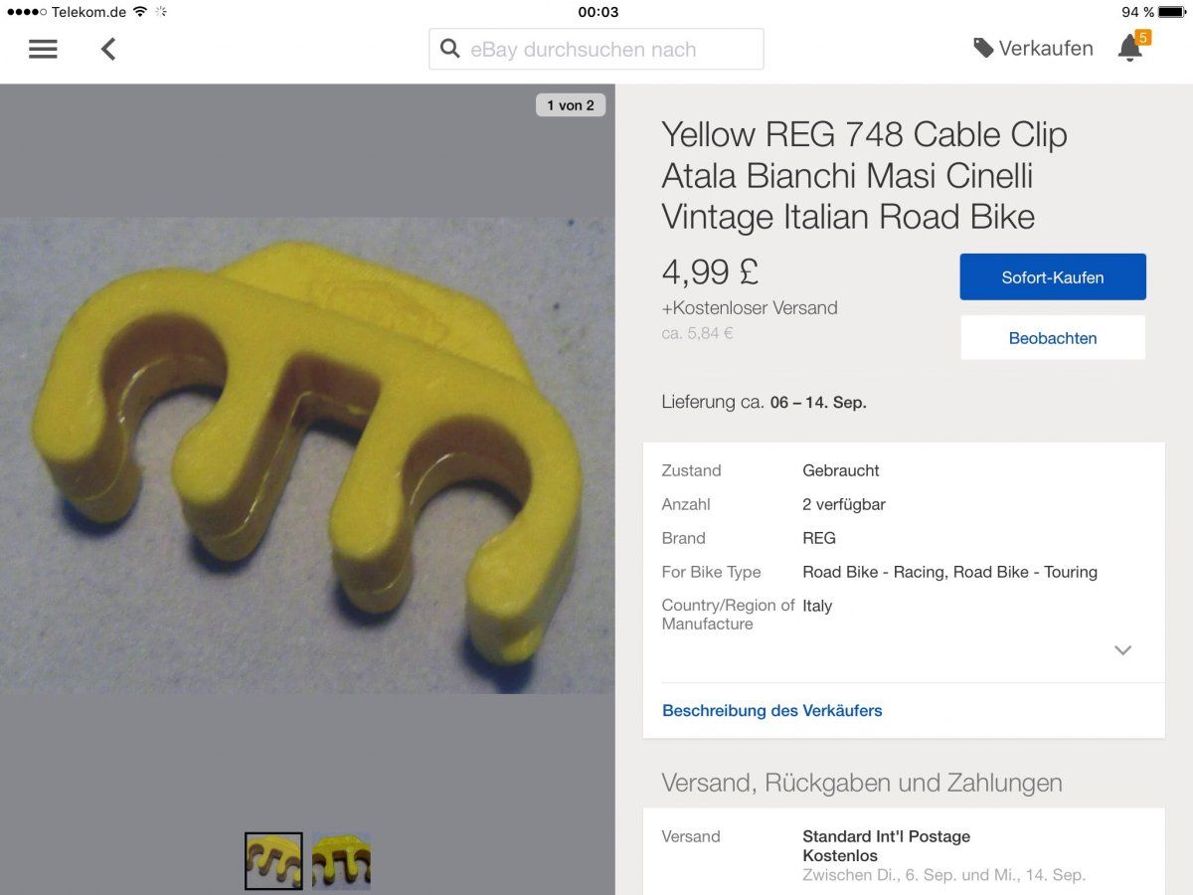This screenshot has height=895, width=1193.
Task: Click the Beobachten button
Action: [x=1052, y=338]
